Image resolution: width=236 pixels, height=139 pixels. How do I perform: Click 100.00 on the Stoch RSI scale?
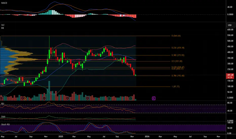(230, 123)
